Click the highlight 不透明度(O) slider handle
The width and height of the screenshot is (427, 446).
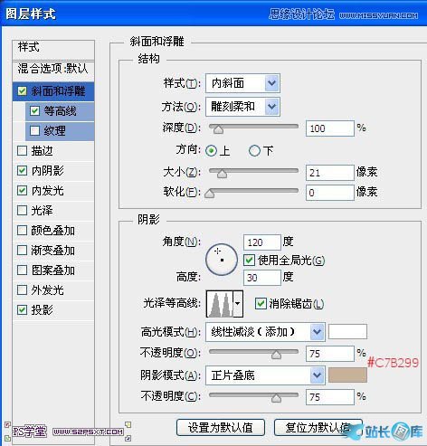point(276,355)
